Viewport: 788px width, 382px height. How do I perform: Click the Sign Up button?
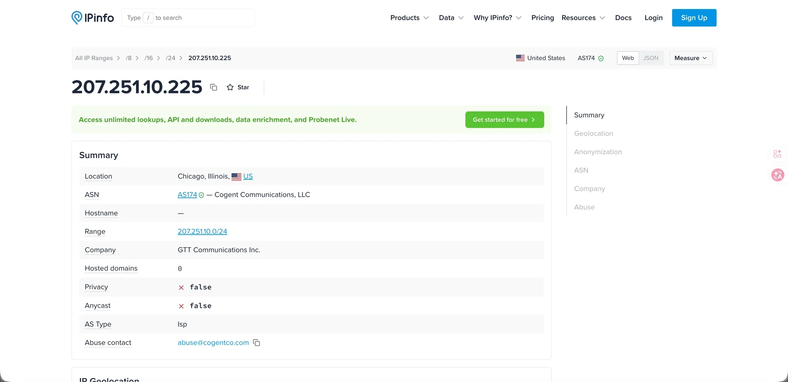coord(694,18)
